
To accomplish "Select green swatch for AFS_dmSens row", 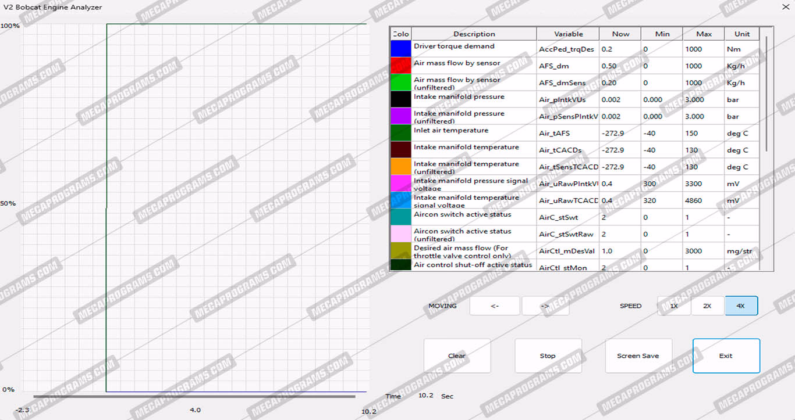I will 400,82.
